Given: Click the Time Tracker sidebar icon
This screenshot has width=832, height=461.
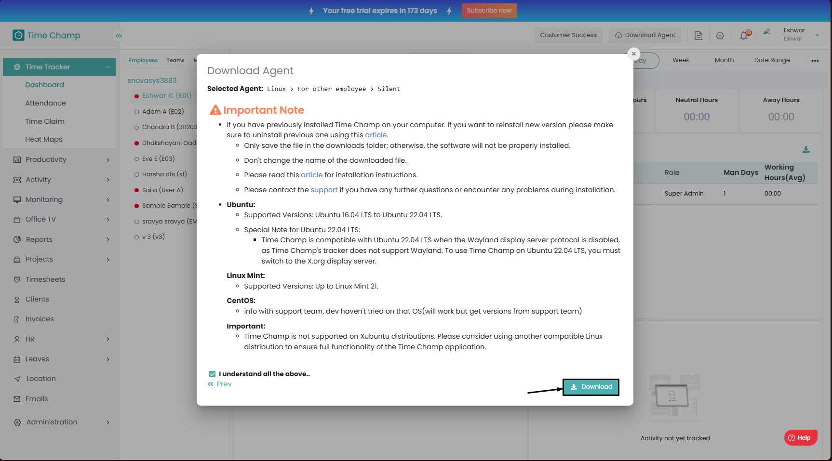Looking at the screenshot, I should [17, 67].
